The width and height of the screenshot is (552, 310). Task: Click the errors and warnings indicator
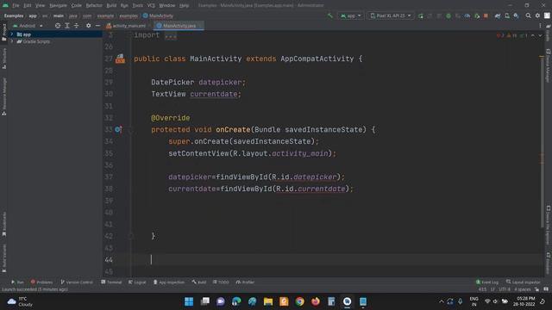pos(511,35)
